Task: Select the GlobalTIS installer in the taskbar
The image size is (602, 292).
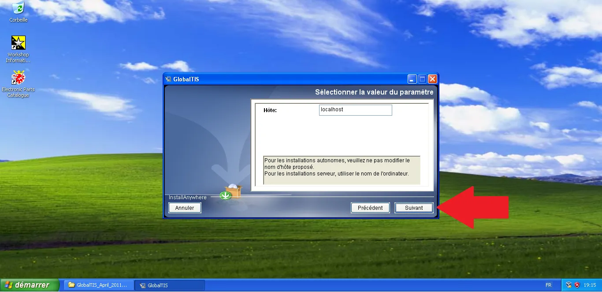Action: click(x=170, y=285)
